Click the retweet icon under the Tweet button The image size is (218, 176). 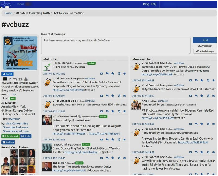tap(20, 79)
